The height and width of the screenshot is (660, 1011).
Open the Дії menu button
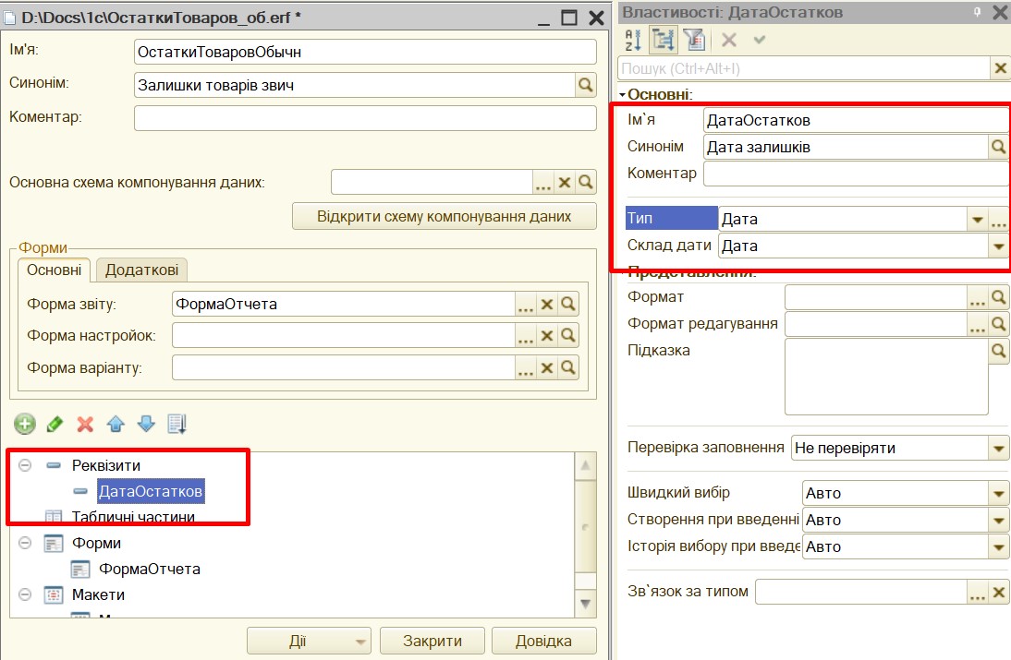coord(309,641)
